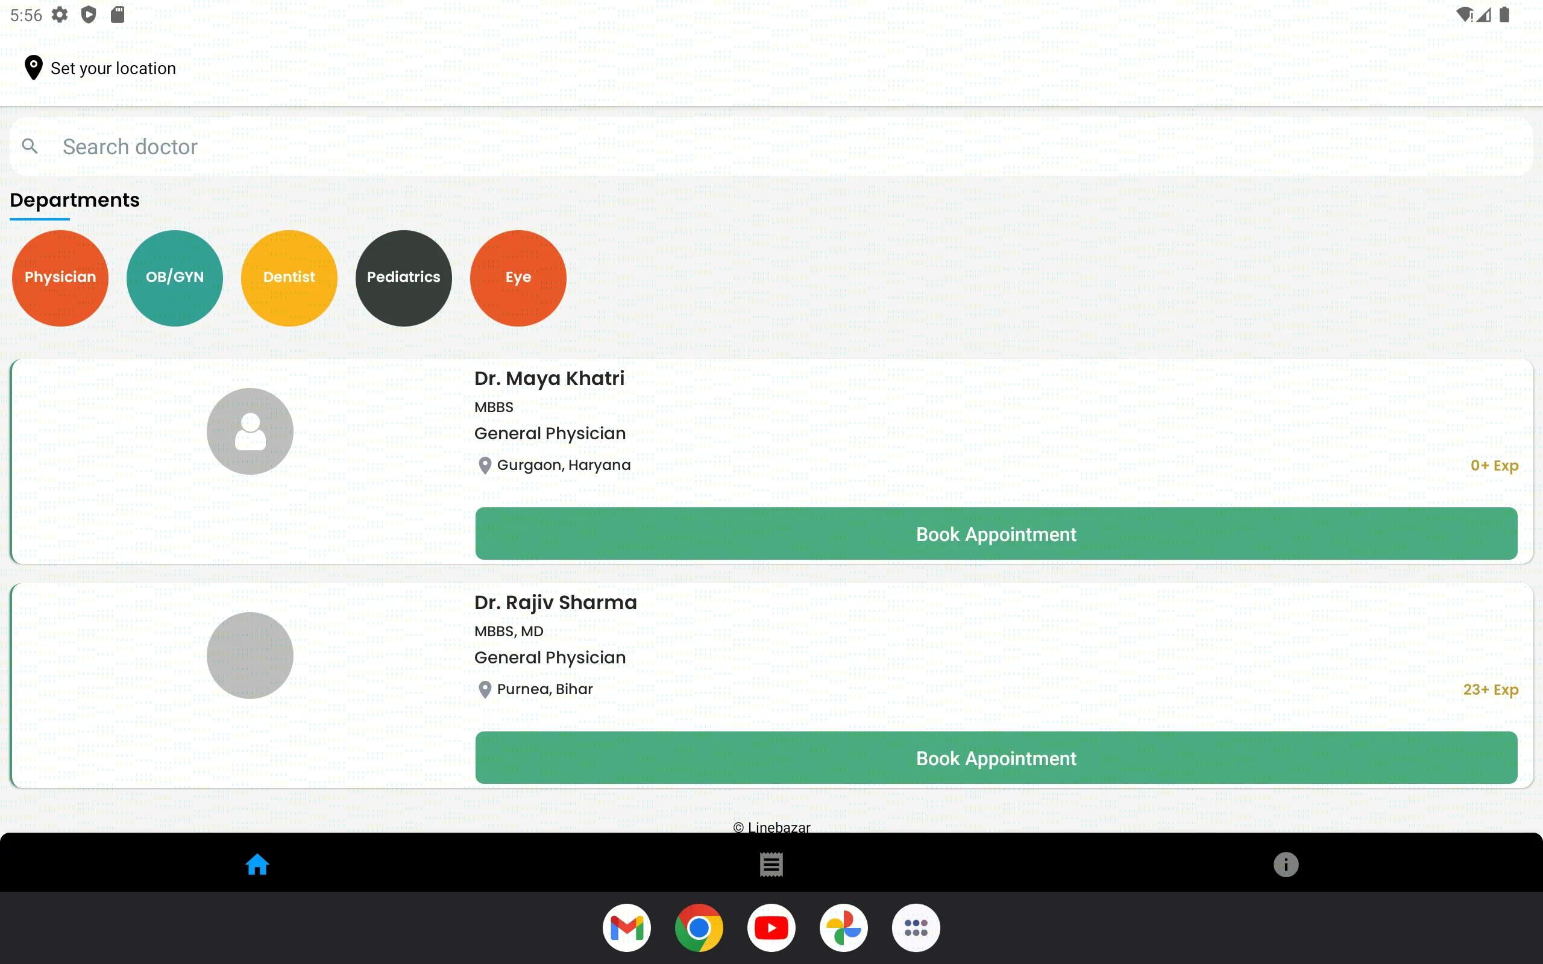Viewport: 1543px width, 964px height.
Task: Book appointment with Dr. Maya Khatri
Action: [x=996, y=534]
